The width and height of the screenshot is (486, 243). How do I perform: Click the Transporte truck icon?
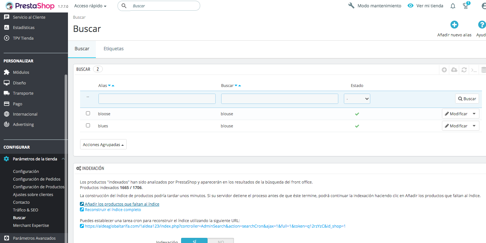click(6, 93)
